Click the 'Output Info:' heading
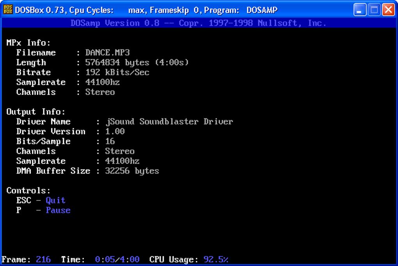Viewport: 398px width, 266px height. (36, 112)
